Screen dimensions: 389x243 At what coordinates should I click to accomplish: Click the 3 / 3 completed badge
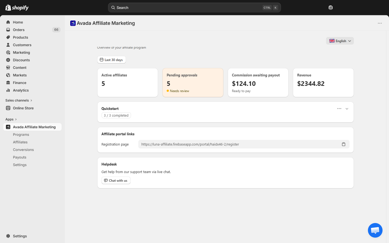(x=116, y=115)
